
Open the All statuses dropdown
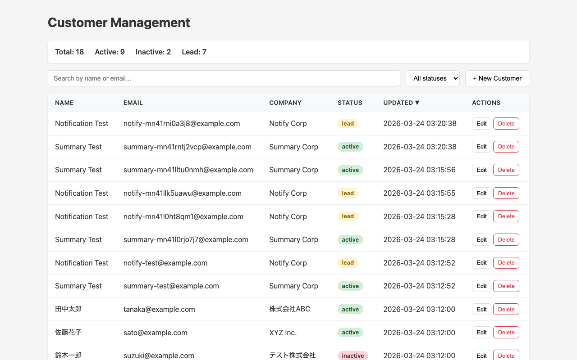[432, 78]
